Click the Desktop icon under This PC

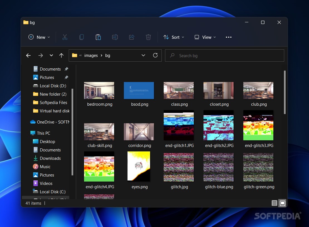click(35, 141)
